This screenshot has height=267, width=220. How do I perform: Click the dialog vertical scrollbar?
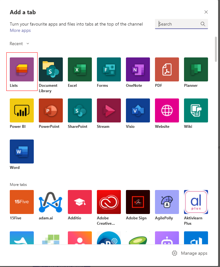pyautogui.click(x=216, y=49)
